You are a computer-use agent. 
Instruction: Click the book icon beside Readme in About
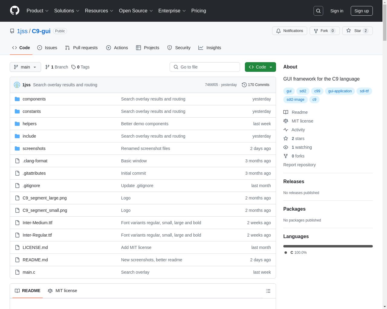click(x=286, y=112)
